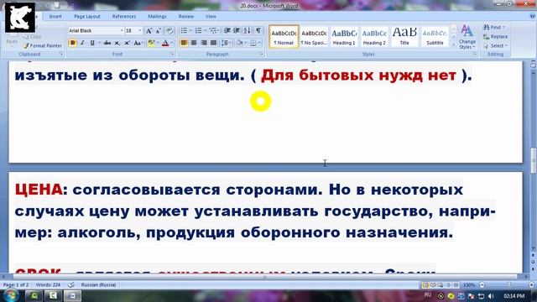Click Russian (Russia) language indicator
This screenshot has height=302, width=537.
(x=99, y=285)
